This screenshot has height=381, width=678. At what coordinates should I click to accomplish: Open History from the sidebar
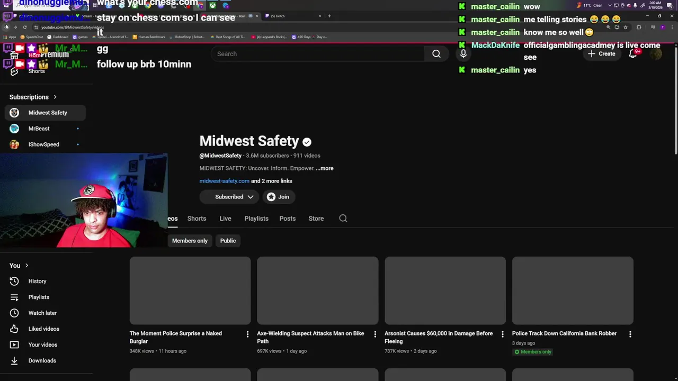coord(46,281)
